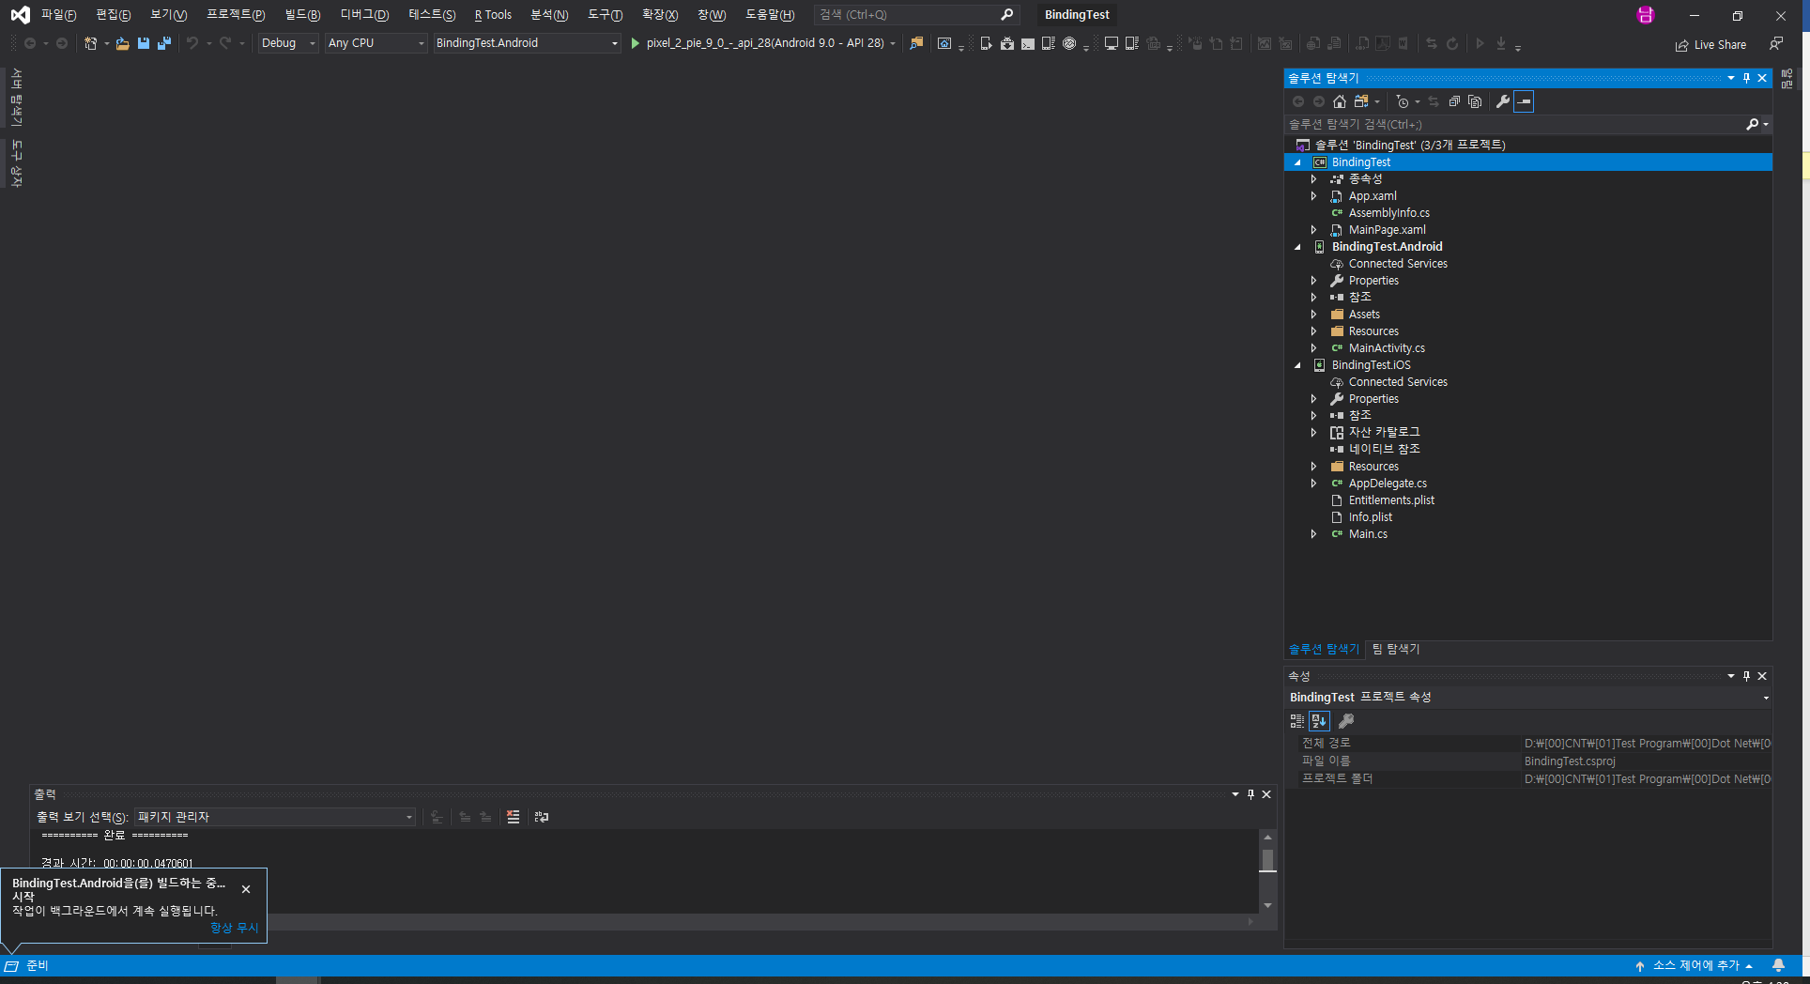Select the 솔루션 'BindingTest' root node
Image resolution: width=1810 pixels, height=984 pixels.
(x=1409, y=145)
